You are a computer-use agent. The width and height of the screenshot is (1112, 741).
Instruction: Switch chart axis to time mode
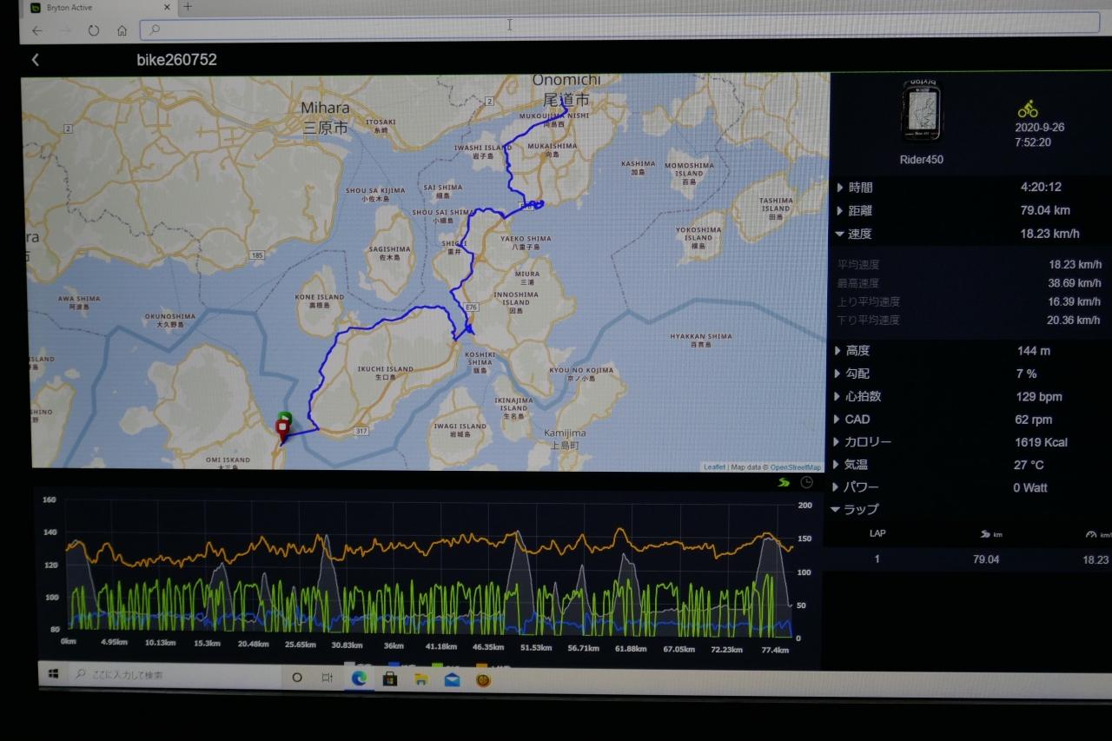tap(807, 482)
